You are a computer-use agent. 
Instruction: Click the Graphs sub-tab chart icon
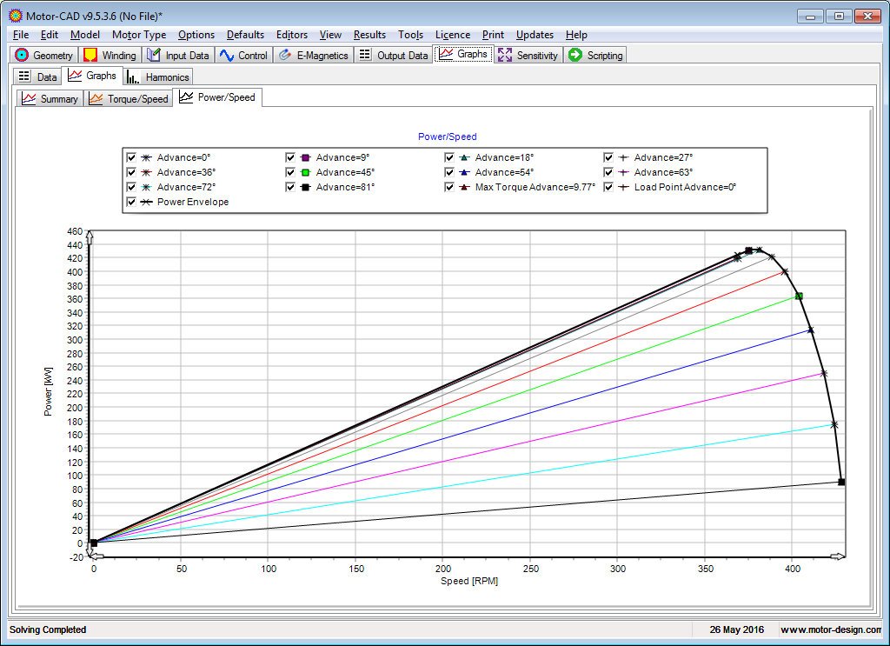pos(75,75)
